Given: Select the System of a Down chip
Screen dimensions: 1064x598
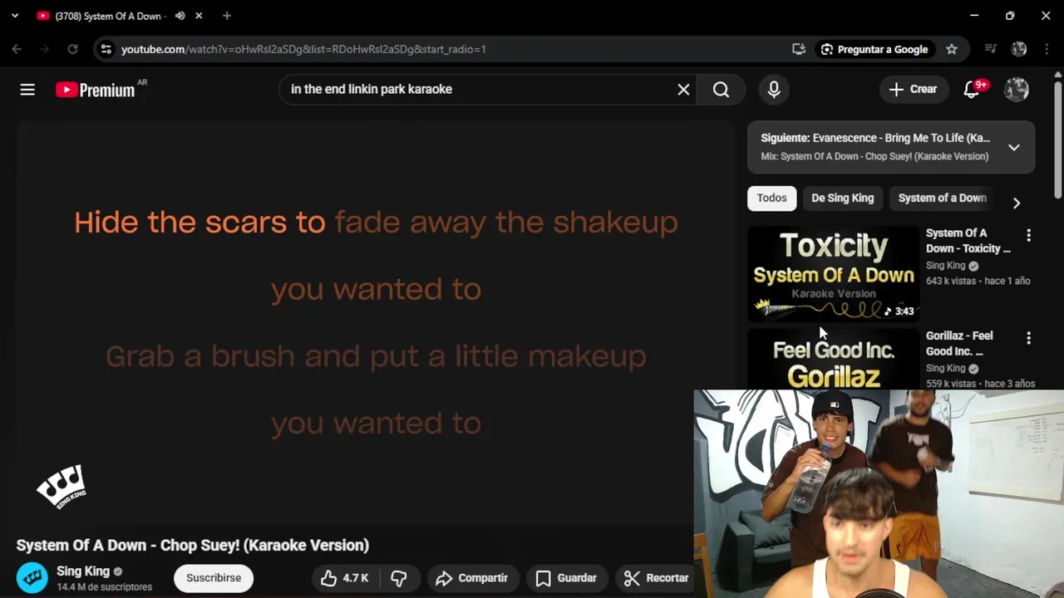Looking at the screenshot, I should tap(942, 198).
